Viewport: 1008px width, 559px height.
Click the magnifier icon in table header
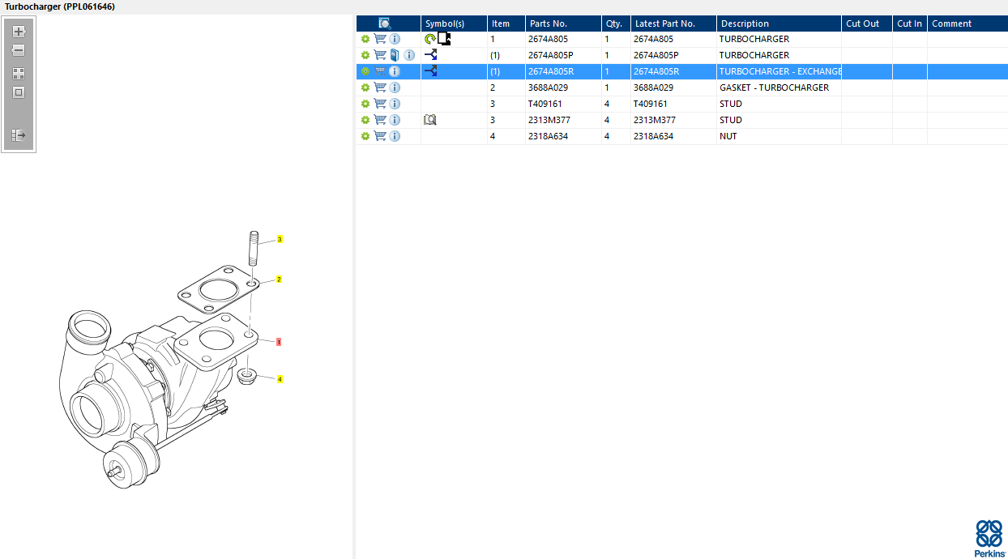[385, 23]
